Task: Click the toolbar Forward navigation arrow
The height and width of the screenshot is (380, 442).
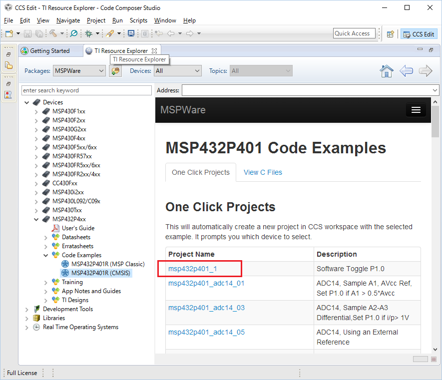Action: [190, 33]
